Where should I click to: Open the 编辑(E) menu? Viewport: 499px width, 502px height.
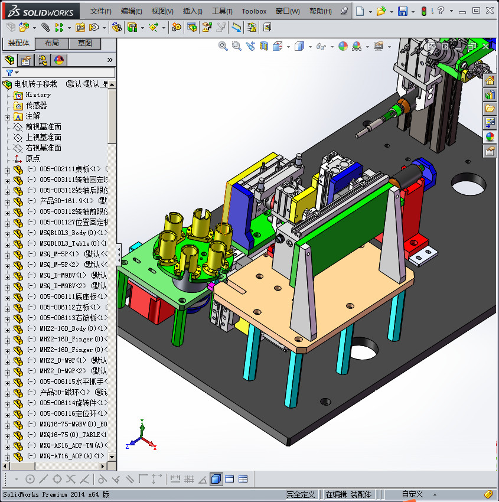132,11
